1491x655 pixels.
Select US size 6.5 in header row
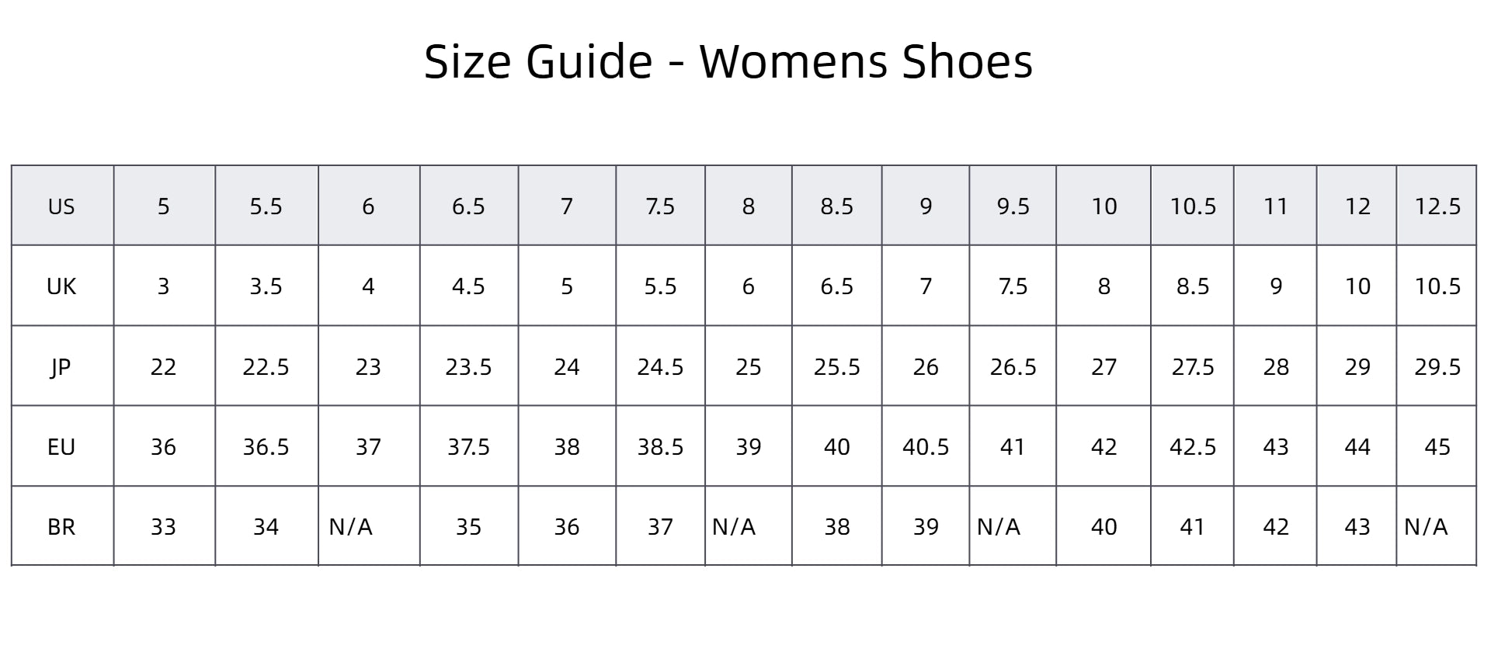(x=468, y=206)
